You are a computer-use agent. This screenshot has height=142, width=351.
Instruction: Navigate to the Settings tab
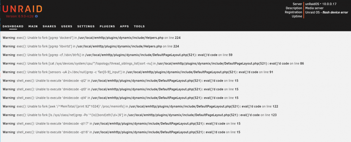tap(86, 26)
